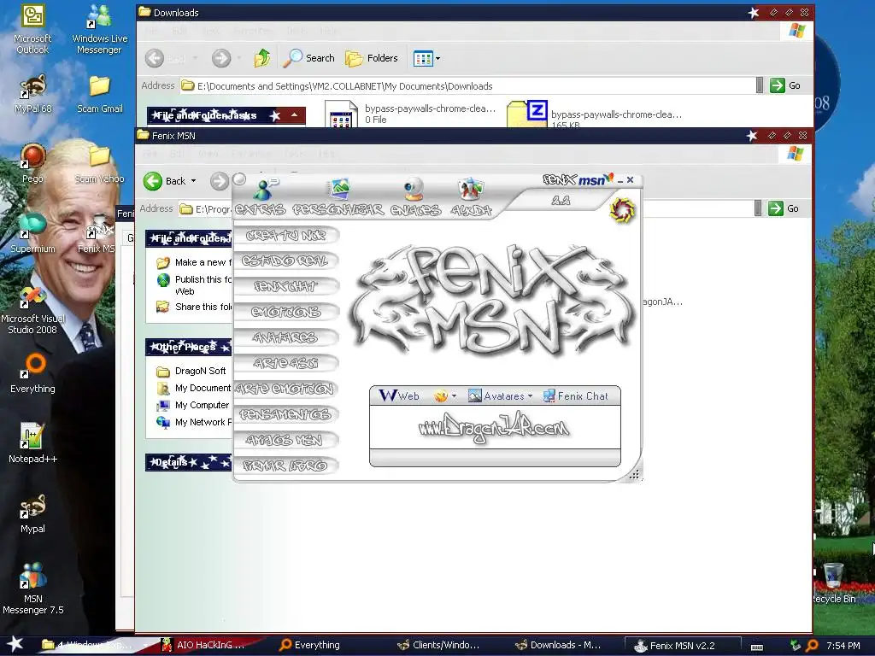Expand the Avatares dropdown in bottom panel
The width and height of the screenshot is (875, 656).
coord(500,396)
